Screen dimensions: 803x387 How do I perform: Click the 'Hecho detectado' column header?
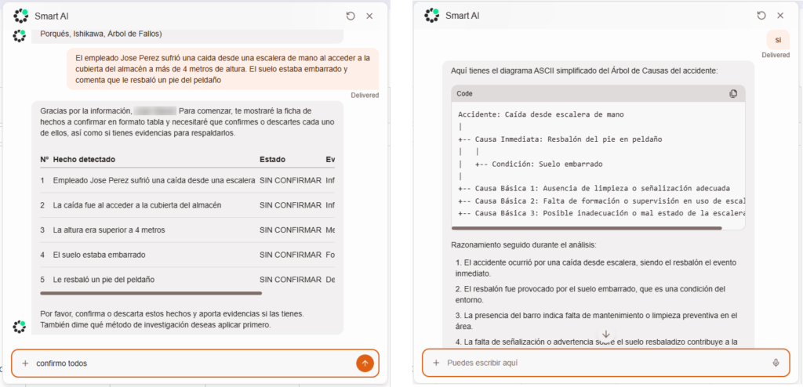pyautogui.click(x=84, y=159)
